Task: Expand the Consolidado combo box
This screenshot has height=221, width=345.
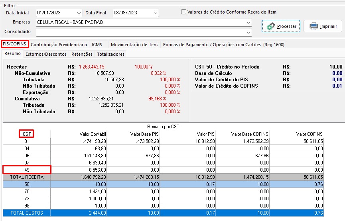Action: (x=248, y=32)
